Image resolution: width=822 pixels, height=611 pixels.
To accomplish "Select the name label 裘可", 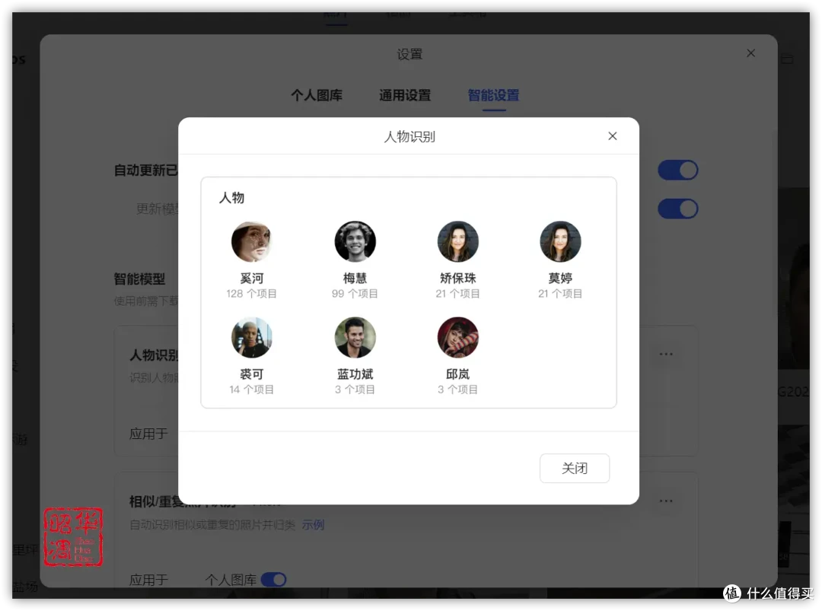I will (252, 374).
